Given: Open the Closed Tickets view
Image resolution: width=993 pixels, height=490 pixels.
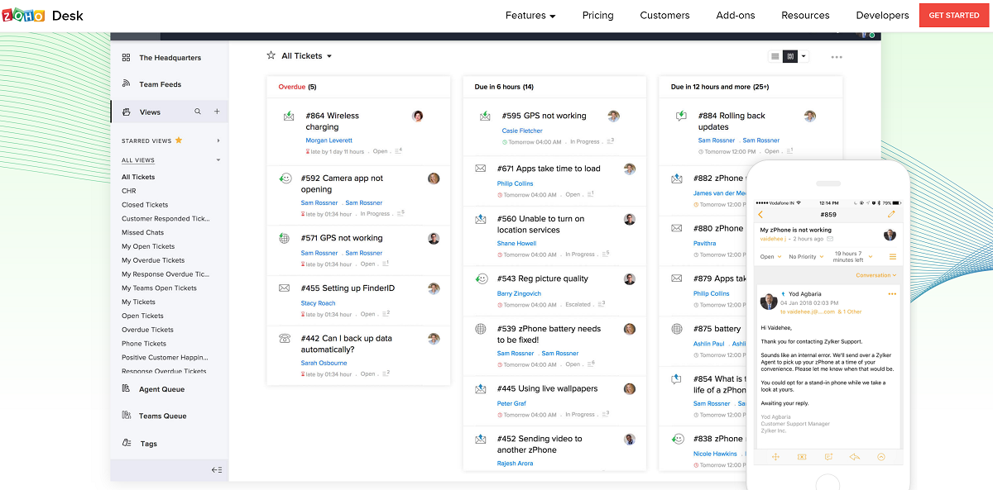Looking at the screenshot, I should [145, 205].
